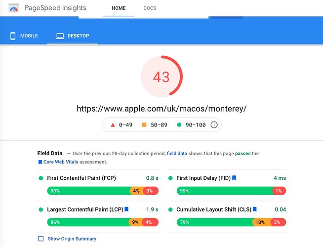
Task: Open the DOCS navigation tab
Action: 150,8
